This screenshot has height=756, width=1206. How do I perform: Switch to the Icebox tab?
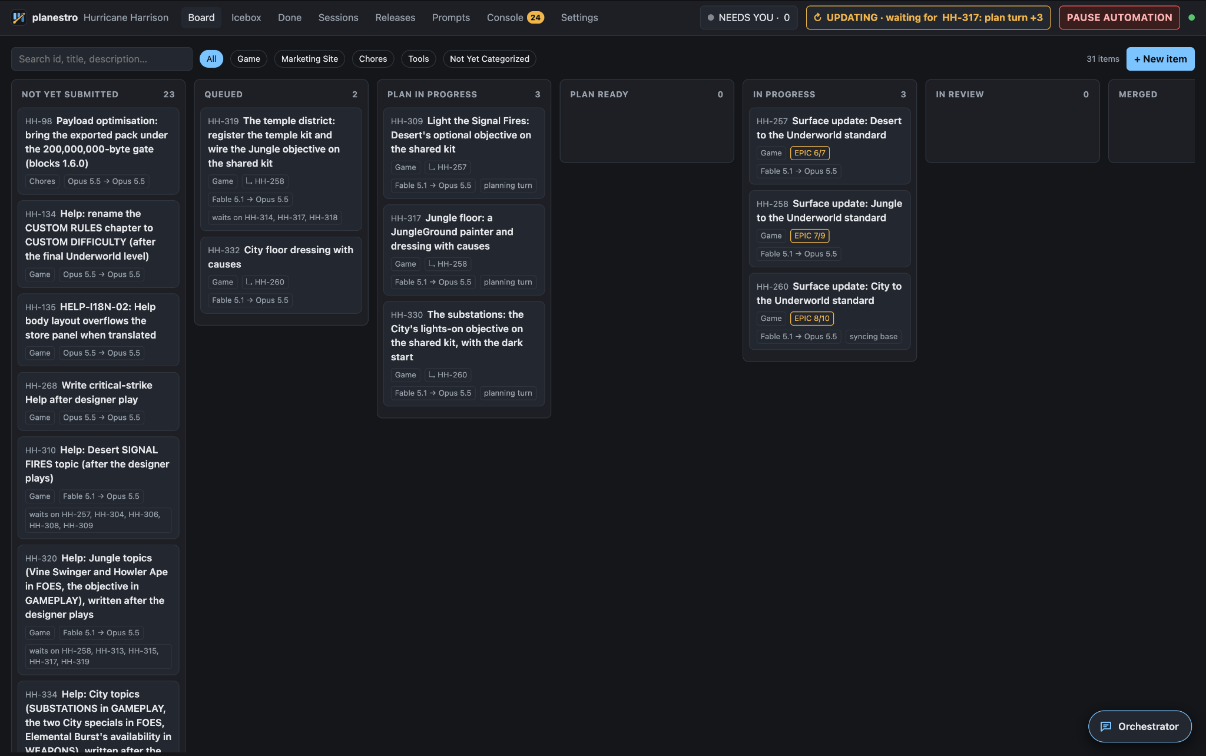[x=246, y=18]
